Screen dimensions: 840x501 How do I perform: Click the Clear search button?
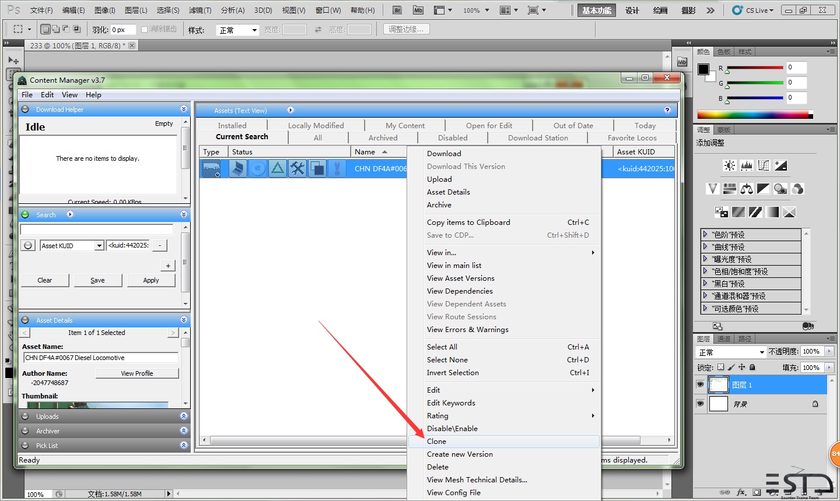(45, 280)
